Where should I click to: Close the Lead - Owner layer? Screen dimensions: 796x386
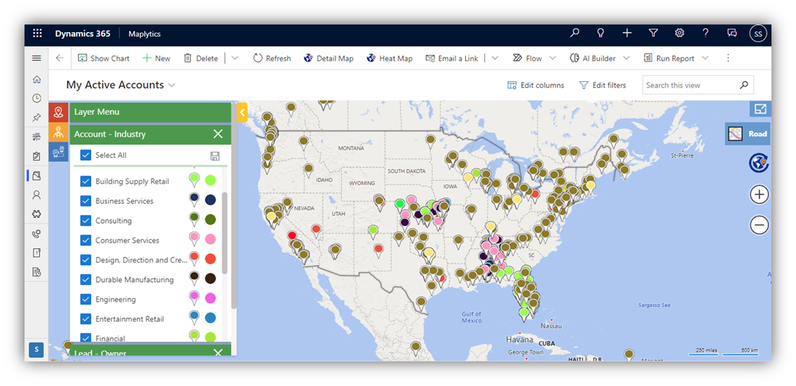tap(218, 352)
